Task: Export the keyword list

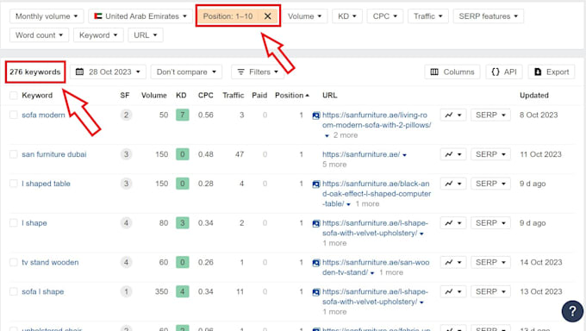Action: (x=552, y=72)
